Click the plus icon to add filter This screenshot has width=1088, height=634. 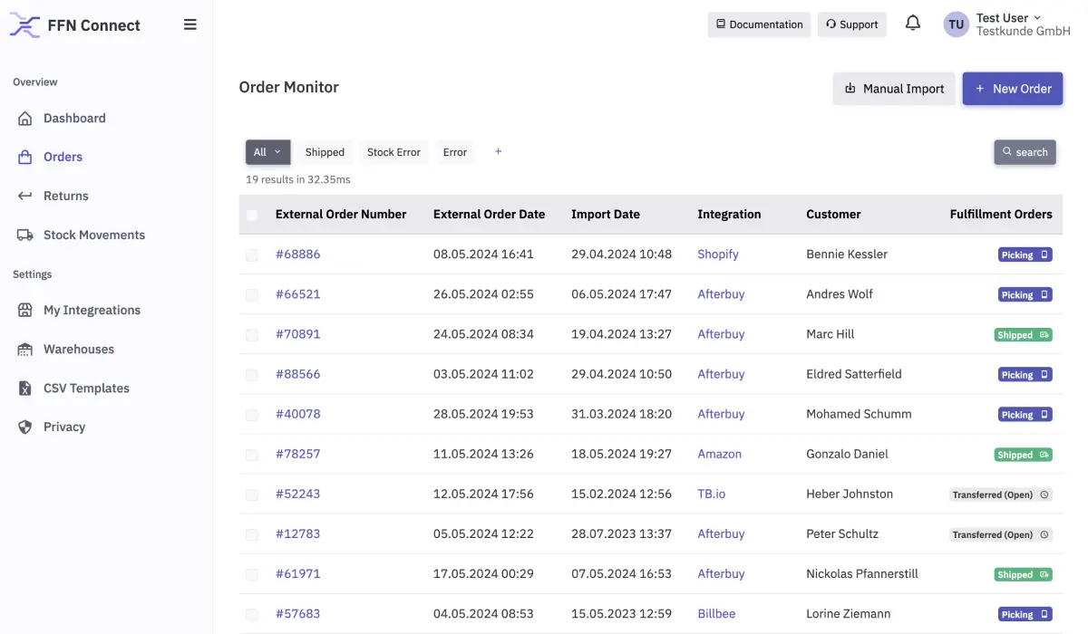(x=498, y=152)
